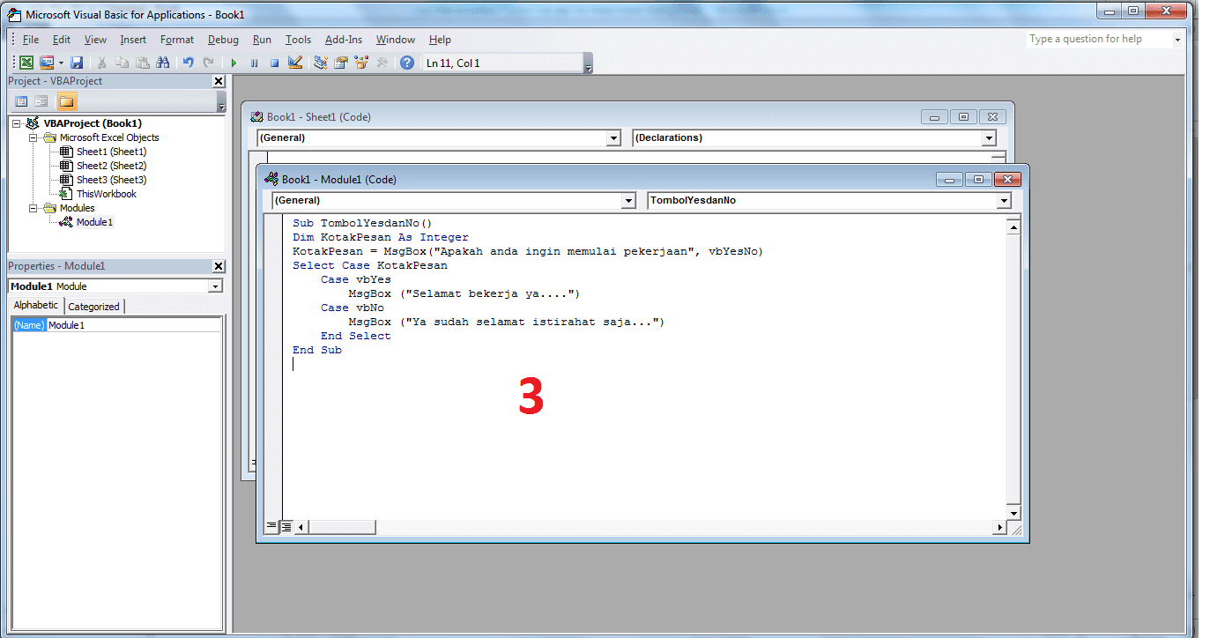
Task: Open dropdown arrow beside Insert UserForm
Action: pos(61,63)
